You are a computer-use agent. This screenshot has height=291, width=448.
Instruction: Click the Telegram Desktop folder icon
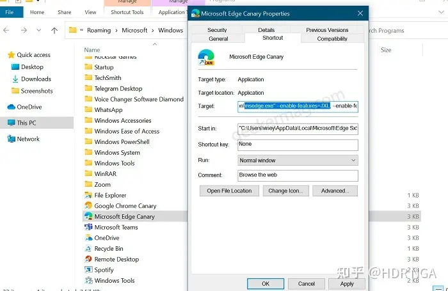pyautogui.click(x=88, y=88)
